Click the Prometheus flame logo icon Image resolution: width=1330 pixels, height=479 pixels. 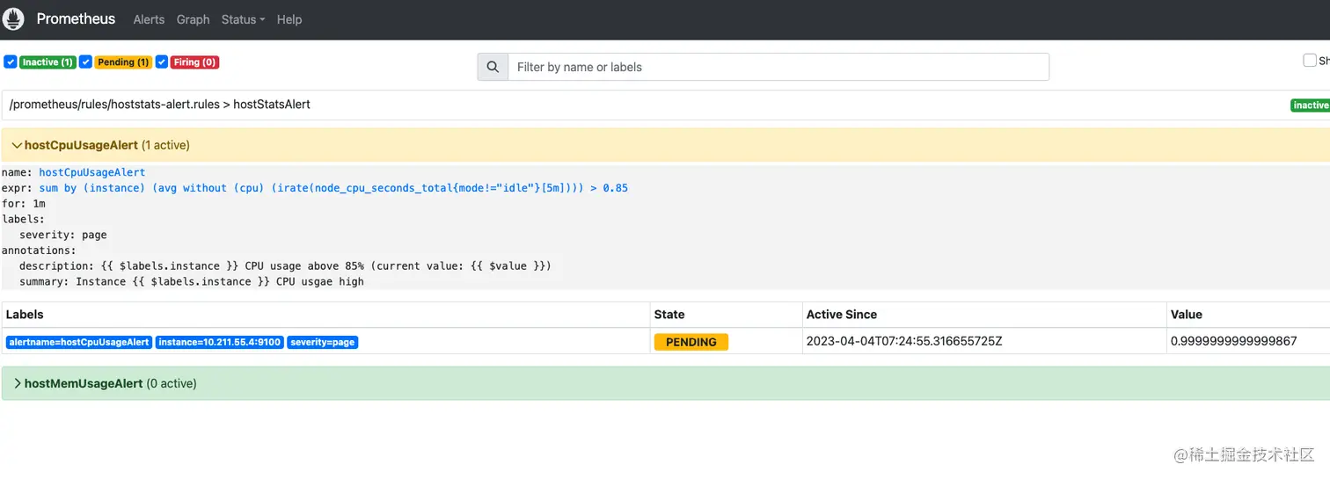[13, 19]
